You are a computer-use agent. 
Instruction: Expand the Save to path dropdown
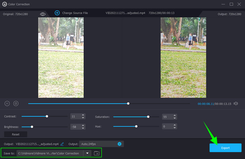87,153
